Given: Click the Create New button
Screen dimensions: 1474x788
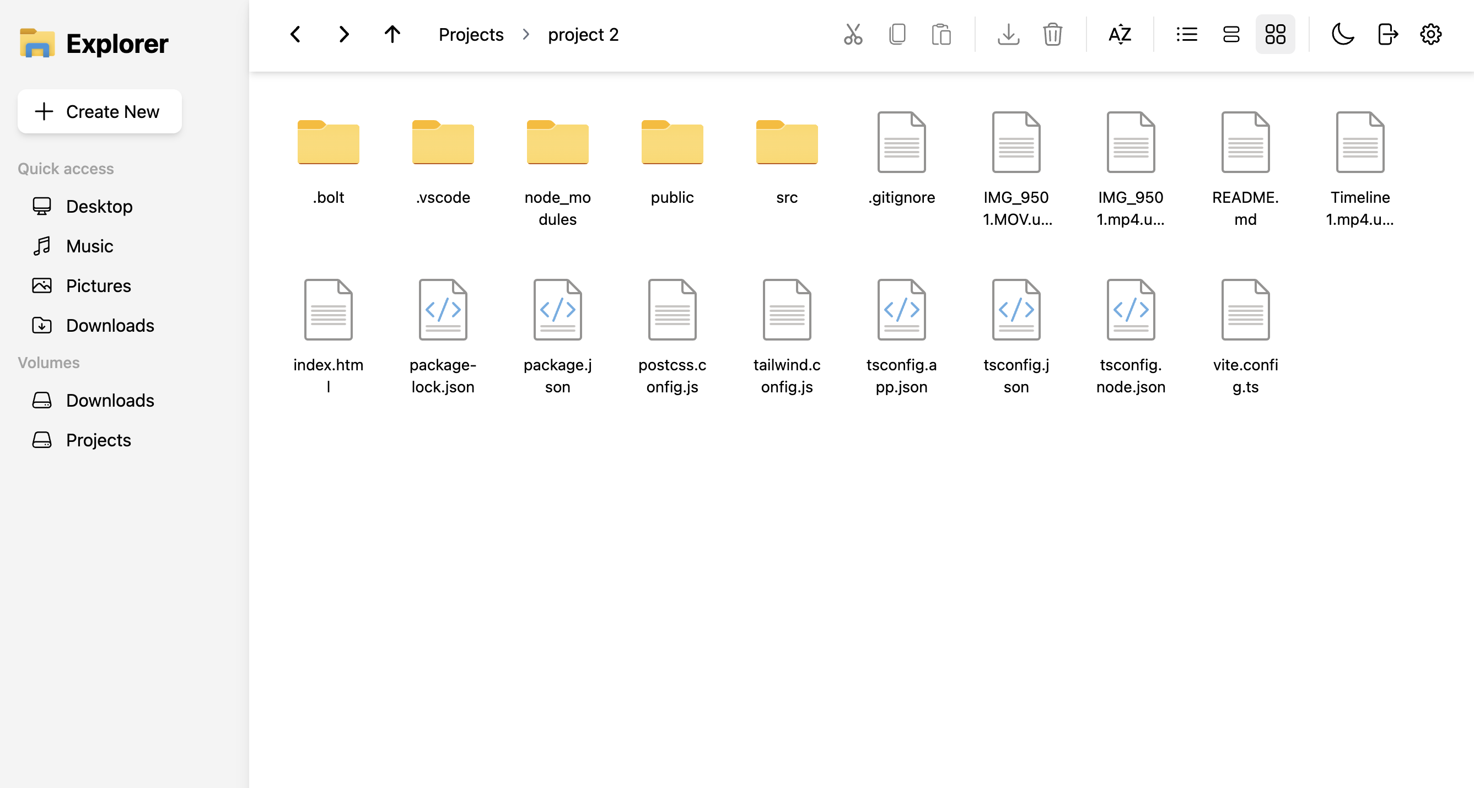Looking at the screenshot, I should [x=100, y=111].
